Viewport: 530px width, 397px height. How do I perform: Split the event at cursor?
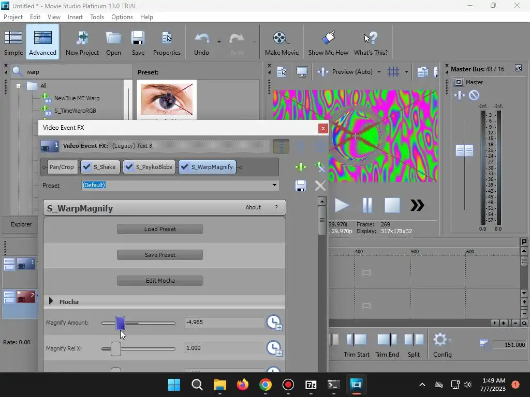pos(414,345)
